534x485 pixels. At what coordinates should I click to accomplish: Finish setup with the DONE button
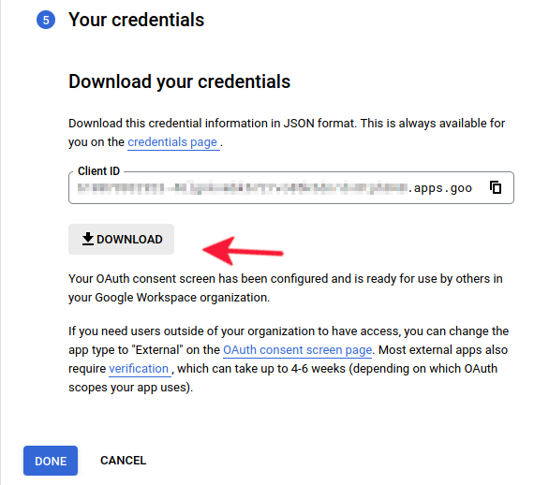click(51, 461)
